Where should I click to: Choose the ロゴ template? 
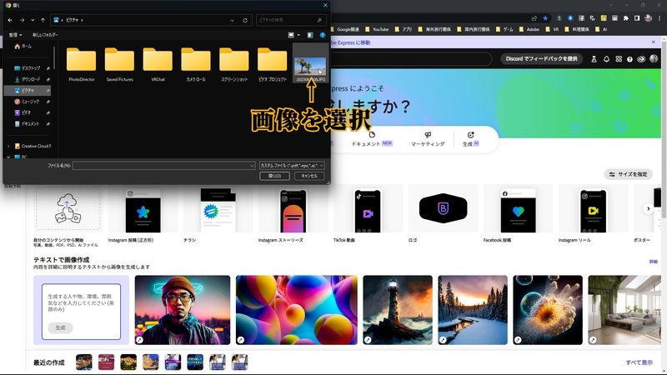[443, 214]
